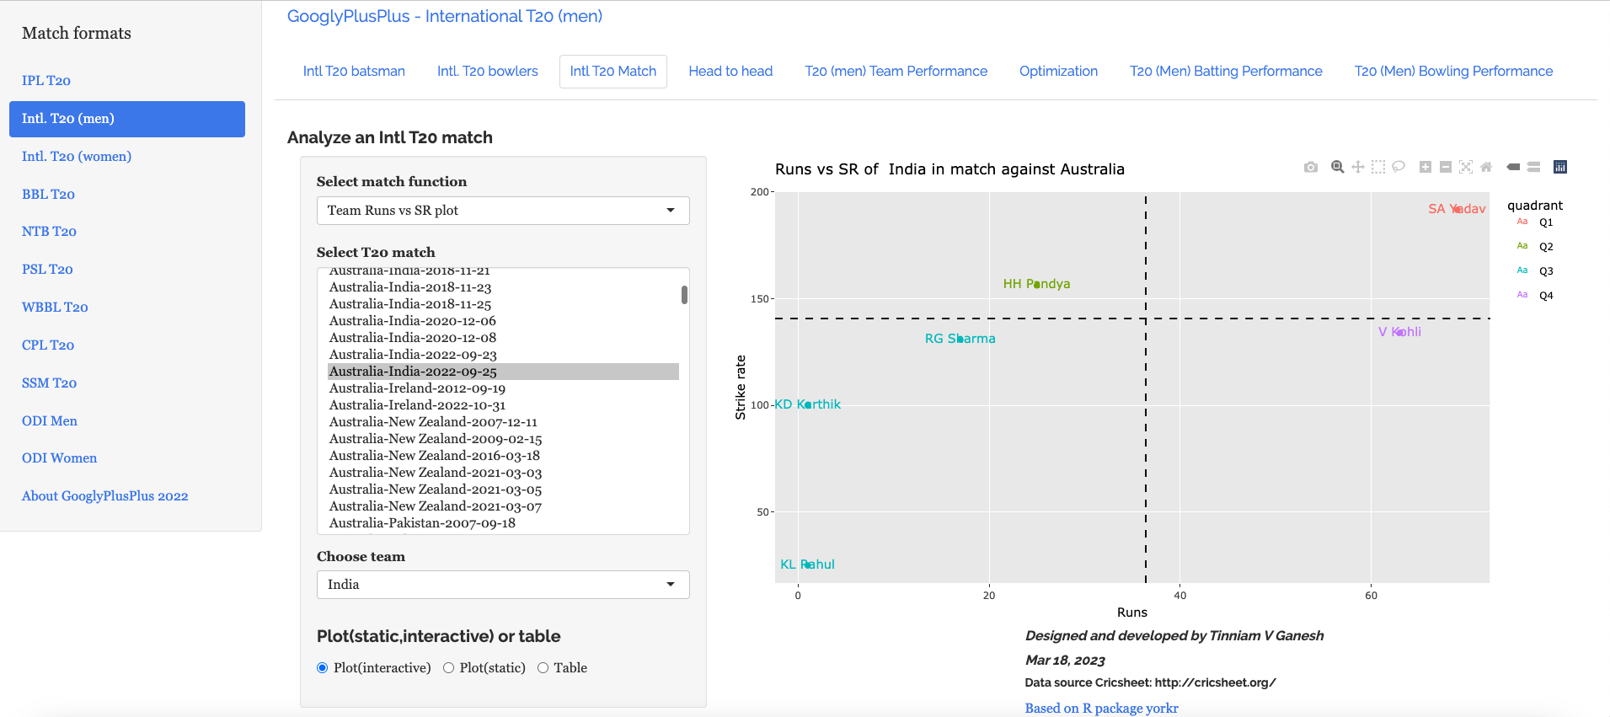Choose the Table radio option

point(543,668)
